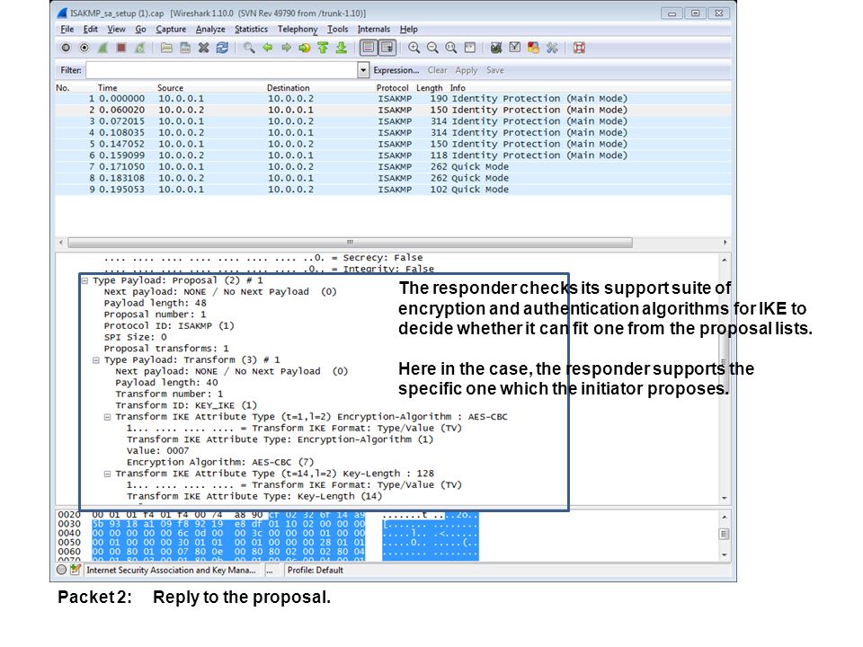Start a new live capture
The width and height of the screenshot is (863, 647).
point(102,48)
